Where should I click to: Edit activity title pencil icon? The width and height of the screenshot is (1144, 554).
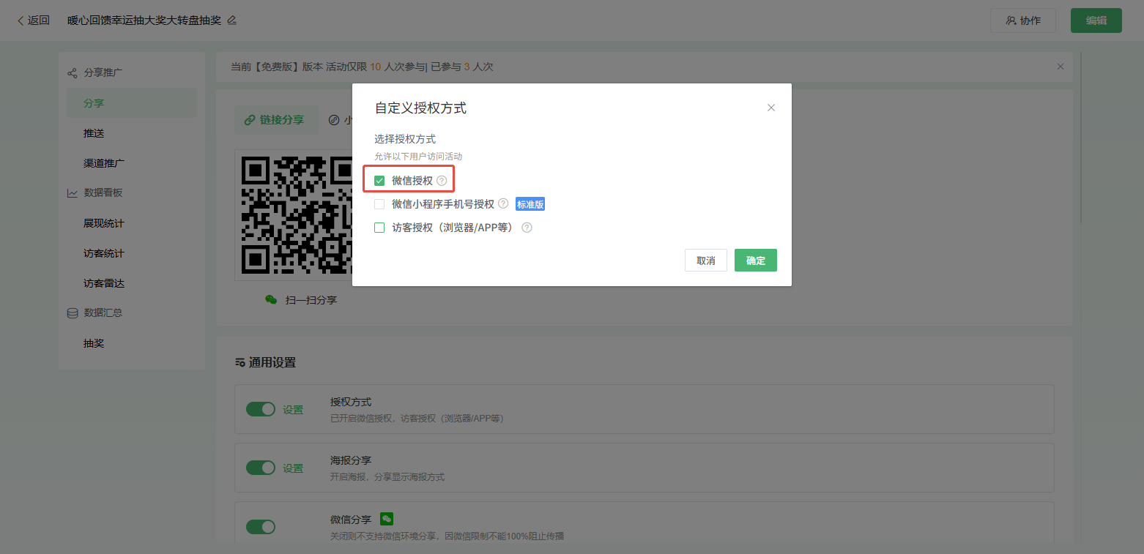pyautogui.click(x=232, y=20)
